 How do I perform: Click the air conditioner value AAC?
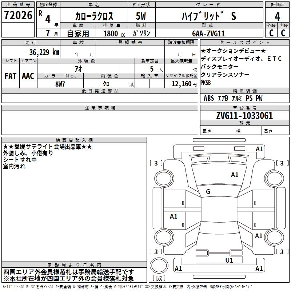click(x=28, y=76)
